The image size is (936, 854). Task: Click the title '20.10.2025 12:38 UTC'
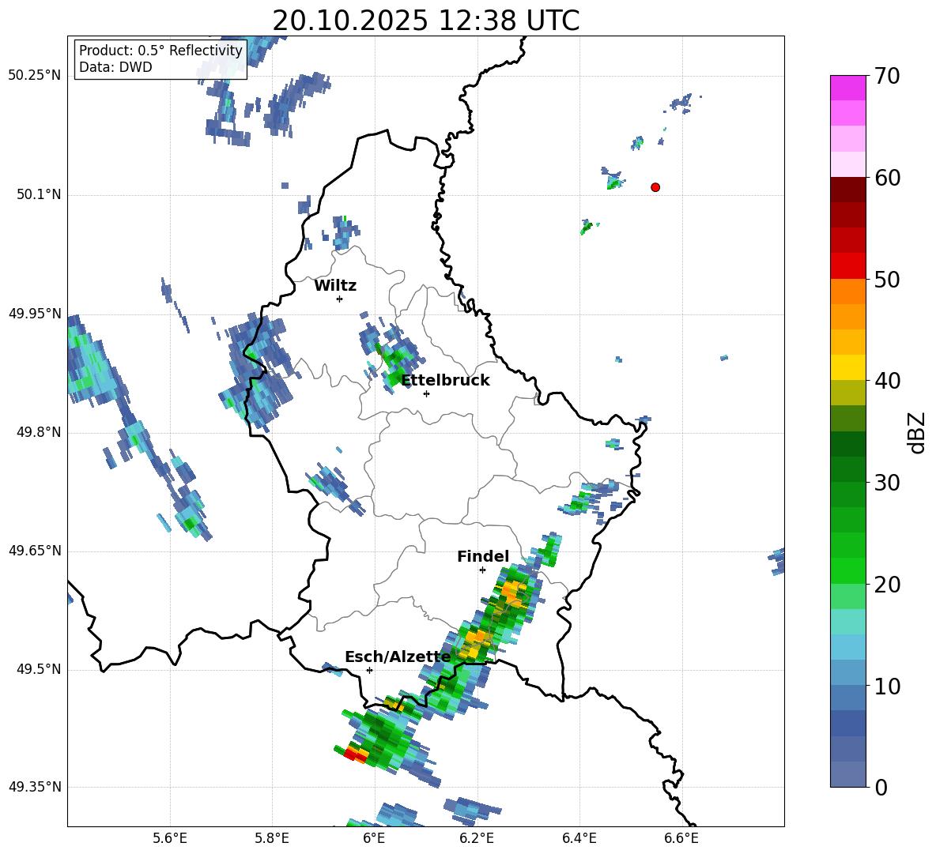point(425,21)
